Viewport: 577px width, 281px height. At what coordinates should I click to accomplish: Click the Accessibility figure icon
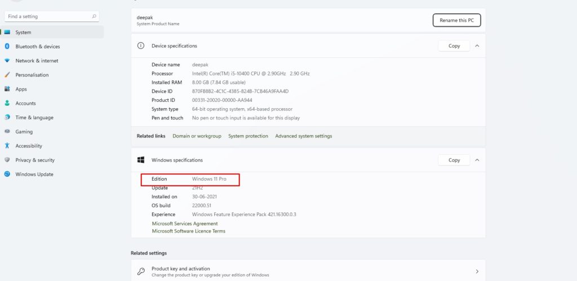[x=7, y=146]
